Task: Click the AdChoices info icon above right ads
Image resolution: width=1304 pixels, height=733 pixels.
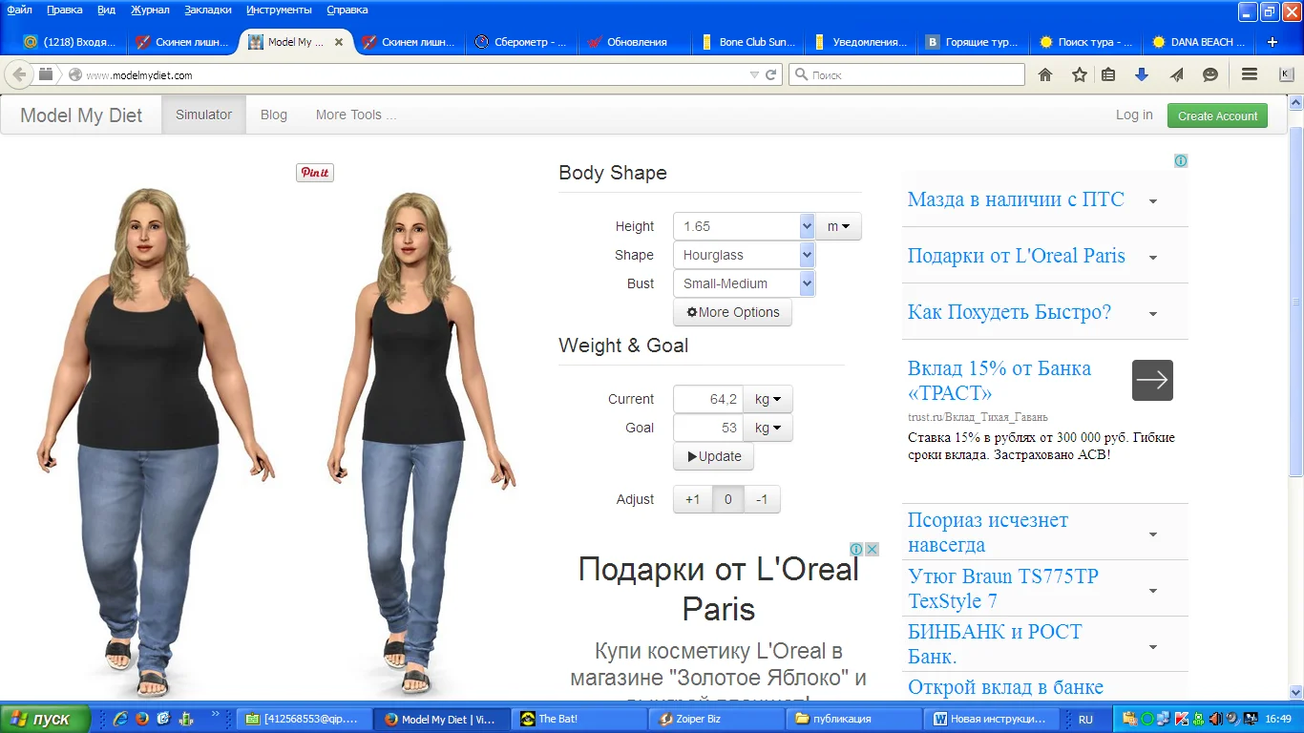Action: [x=1181, y=160]
